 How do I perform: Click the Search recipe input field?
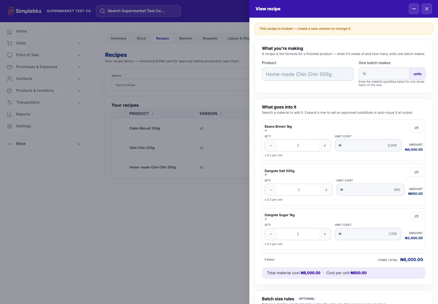(x=180, y=85)
